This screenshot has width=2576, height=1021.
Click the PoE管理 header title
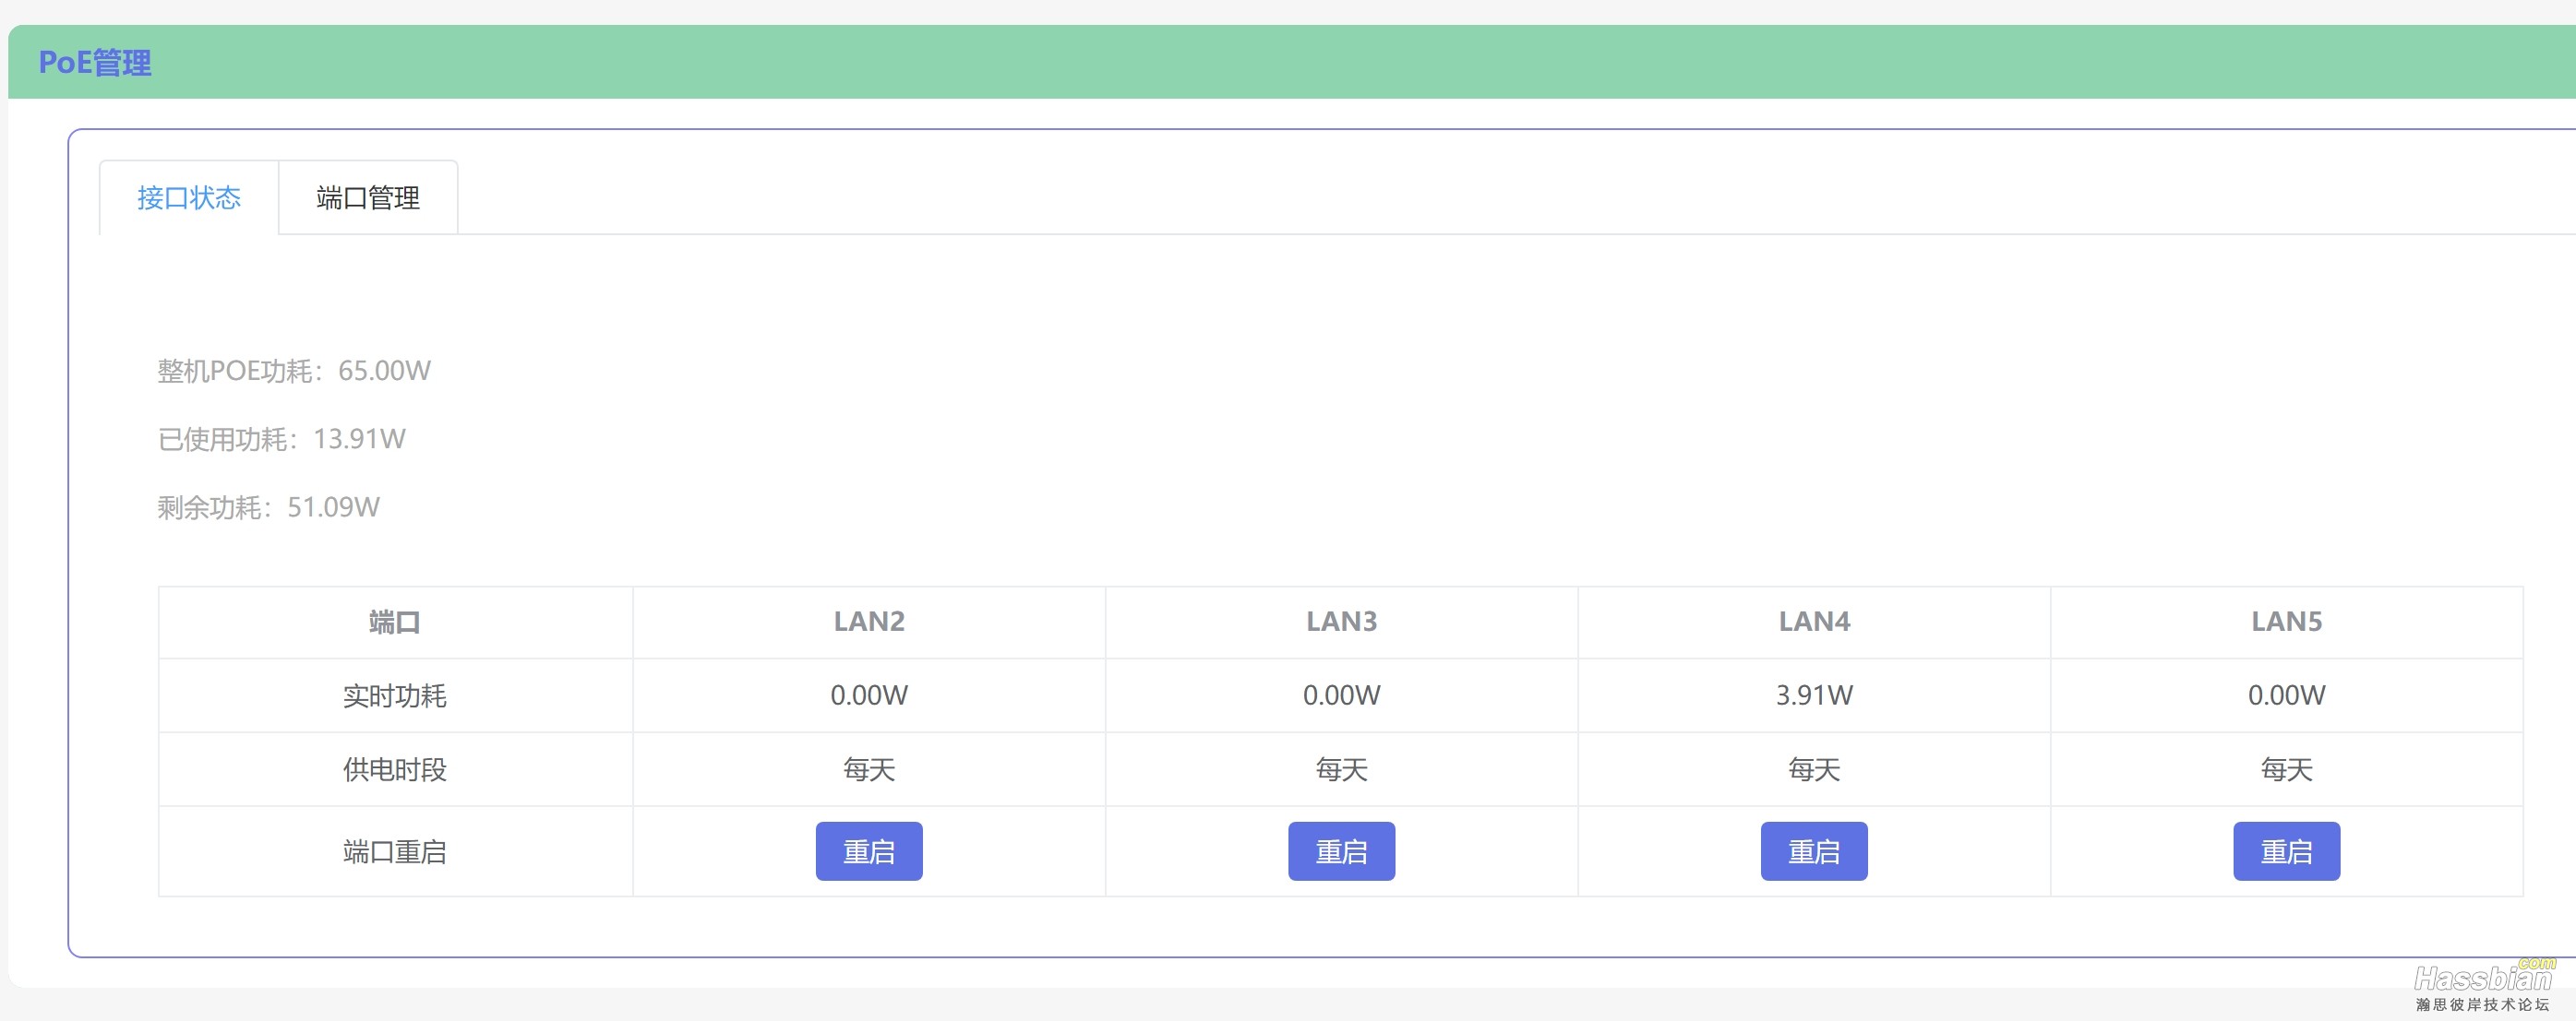(95, 63)
